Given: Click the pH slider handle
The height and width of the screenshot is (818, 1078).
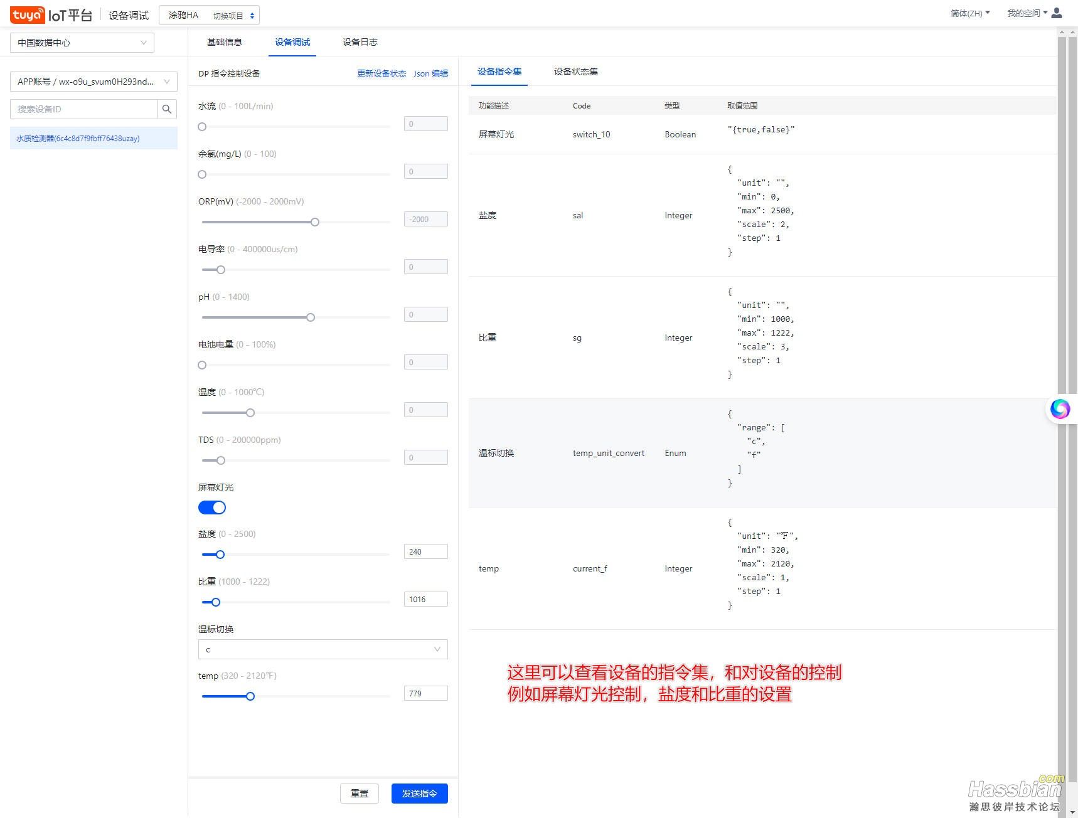Looking at the screenshot, I should [311, 317].
